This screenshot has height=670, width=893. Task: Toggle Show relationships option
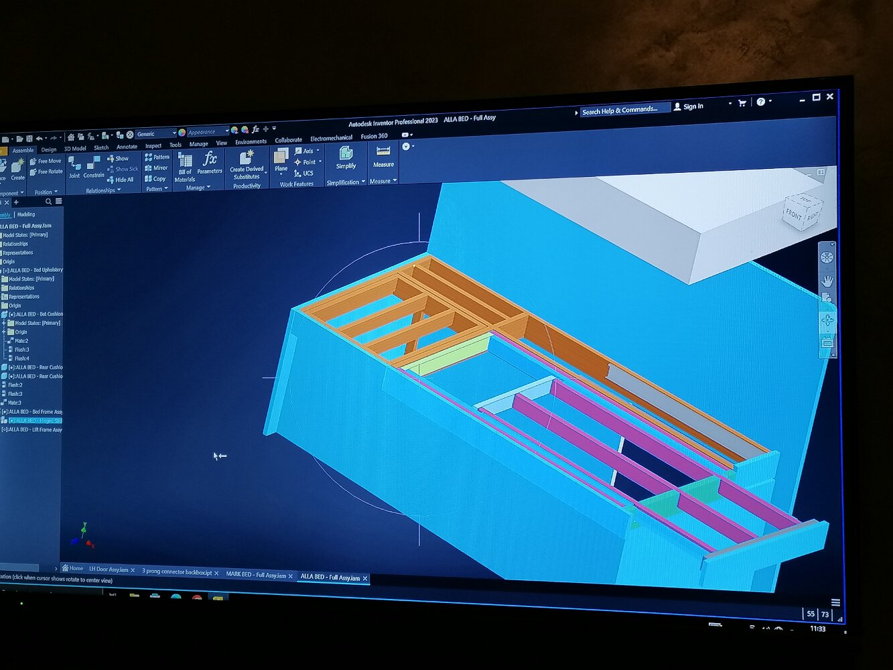pyautogui.click(x=118, y=159)
